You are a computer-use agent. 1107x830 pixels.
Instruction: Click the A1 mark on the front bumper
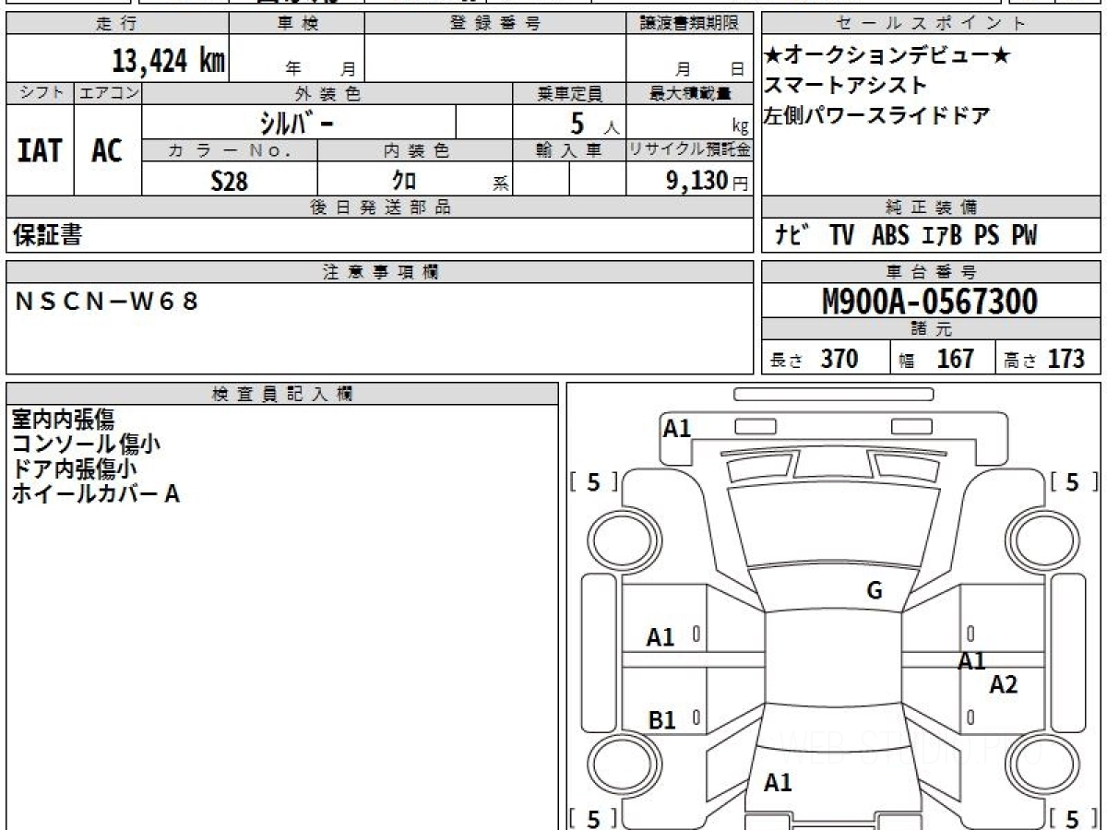pyautogui.click(x=677, y=428)
